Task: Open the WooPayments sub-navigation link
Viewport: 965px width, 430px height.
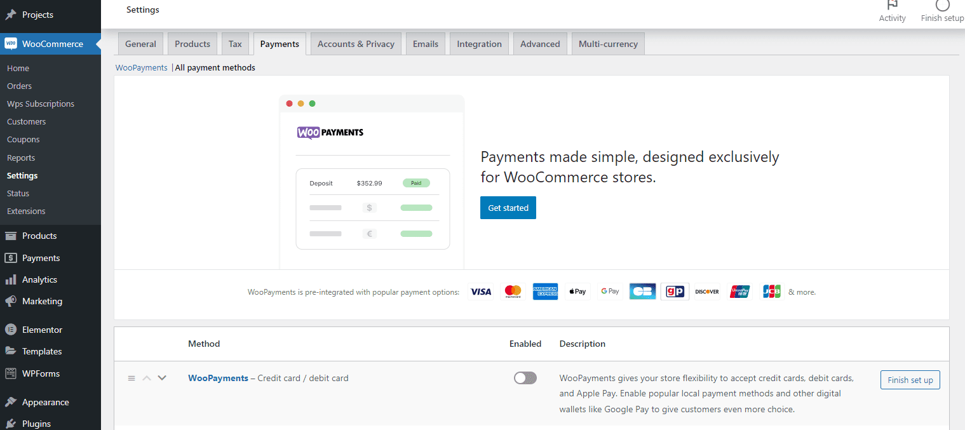Action: point(141,67)
